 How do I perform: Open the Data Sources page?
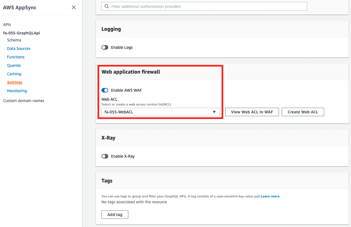(x=19, y=49)
